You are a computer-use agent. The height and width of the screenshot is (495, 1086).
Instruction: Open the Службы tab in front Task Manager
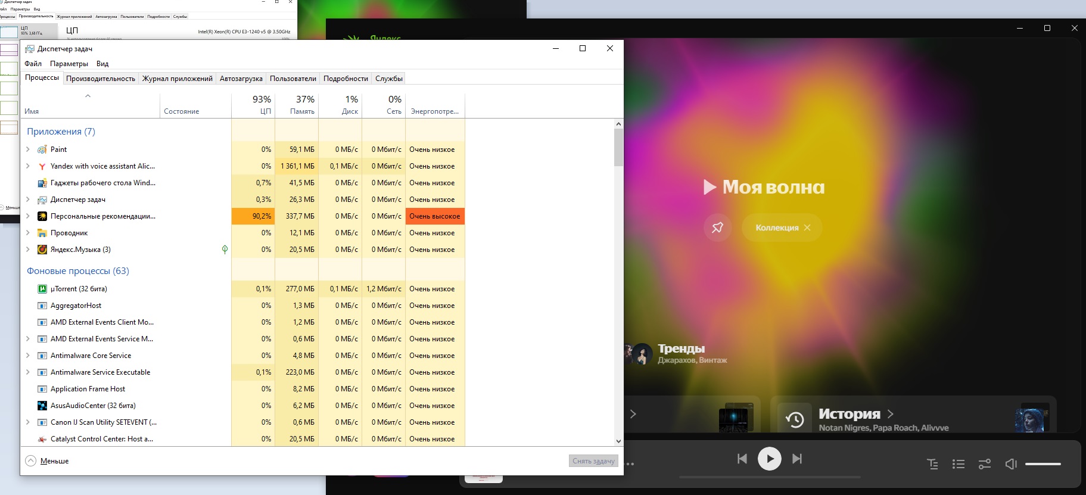pyautogui.click(x=389, y=79)
